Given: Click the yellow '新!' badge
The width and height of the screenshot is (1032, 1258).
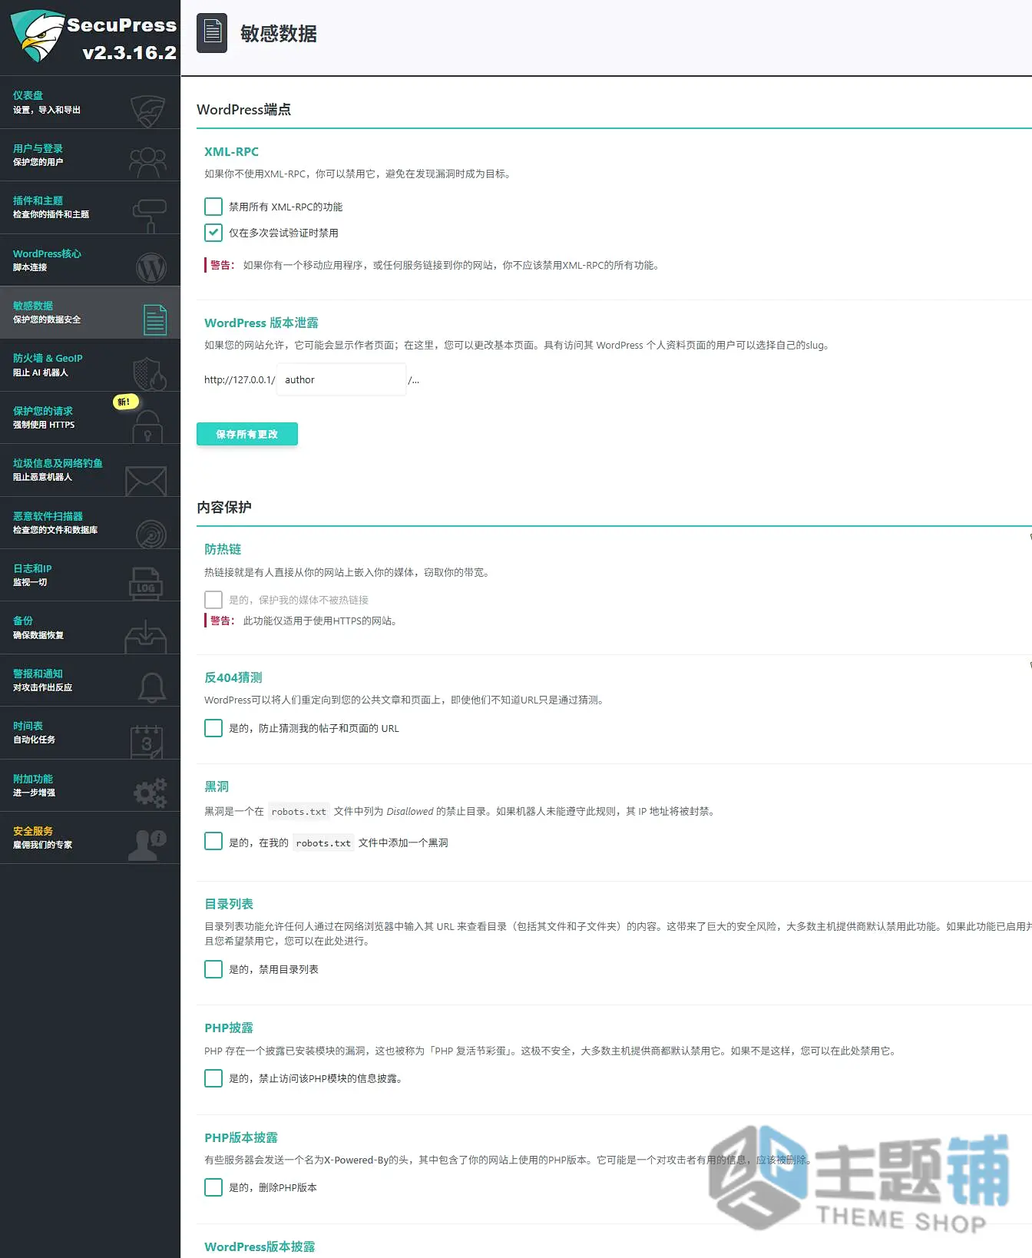Looking at the screenshot, I should (126, 402).
